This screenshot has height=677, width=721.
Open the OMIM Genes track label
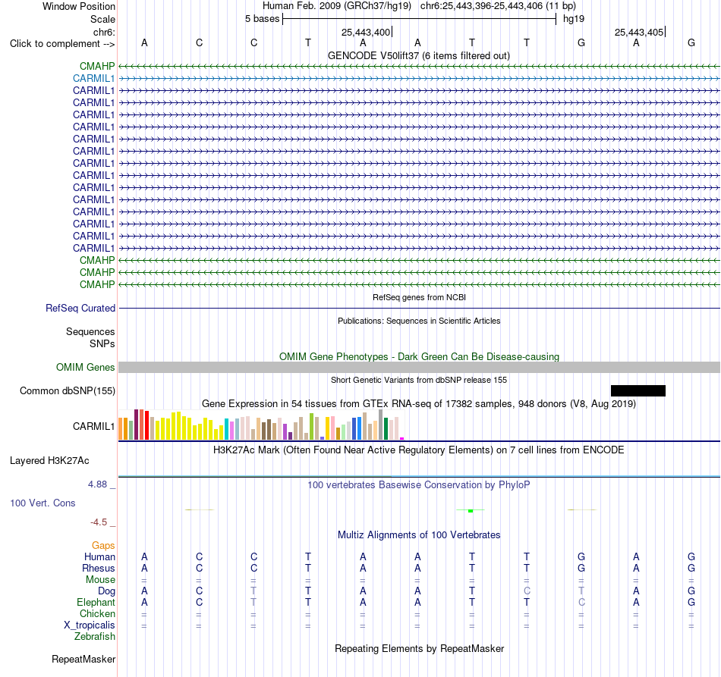[85, 368]
